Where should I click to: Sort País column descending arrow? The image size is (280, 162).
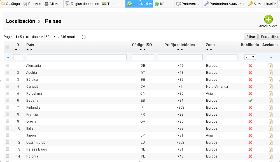(28, 50)
